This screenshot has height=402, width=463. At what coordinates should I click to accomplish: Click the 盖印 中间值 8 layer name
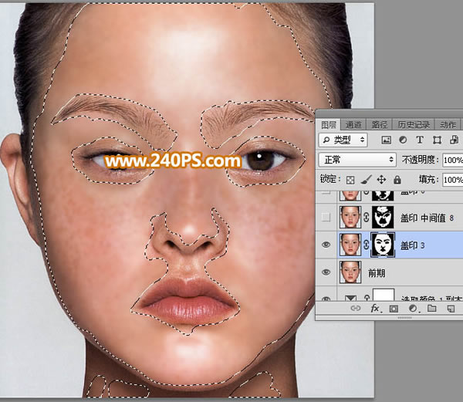pyautogui.click(x=427, y=218)
